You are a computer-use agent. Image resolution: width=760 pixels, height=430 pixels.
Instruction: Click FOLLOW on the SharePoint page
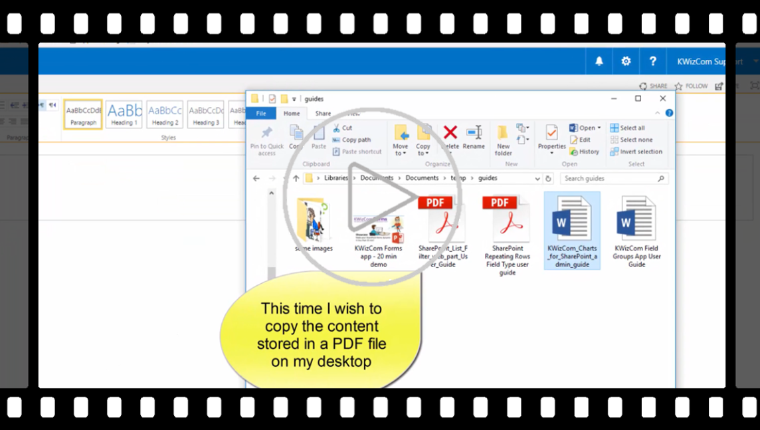pos(691,86)
